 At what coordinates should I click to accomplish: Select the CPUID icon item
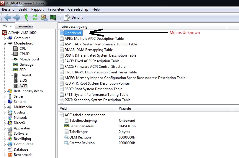tap(16, 54)
